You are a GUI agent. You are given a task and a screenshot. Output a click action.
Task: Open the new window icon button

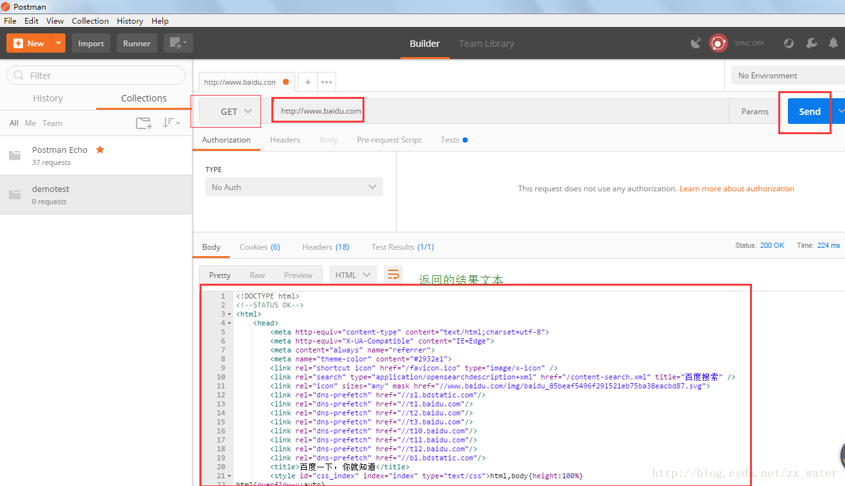coord(178,43)
